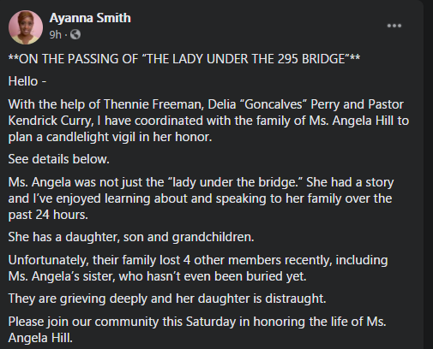Open the 9h post timestamp link
The image size is (433, 349).
[56, 34]
